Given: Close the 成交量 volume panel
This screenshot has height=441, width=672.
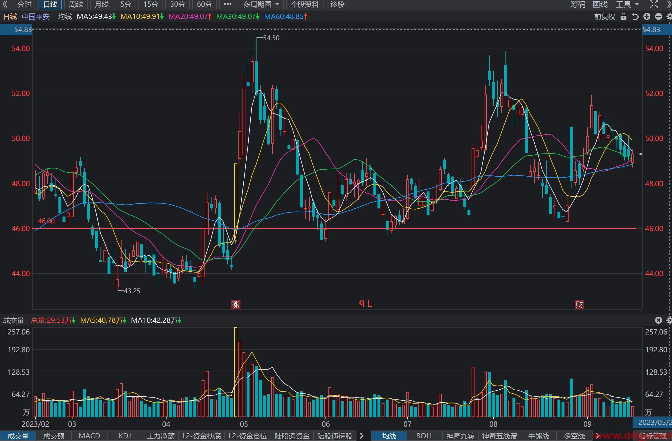Looking at the screenshot, I should 658,320.
